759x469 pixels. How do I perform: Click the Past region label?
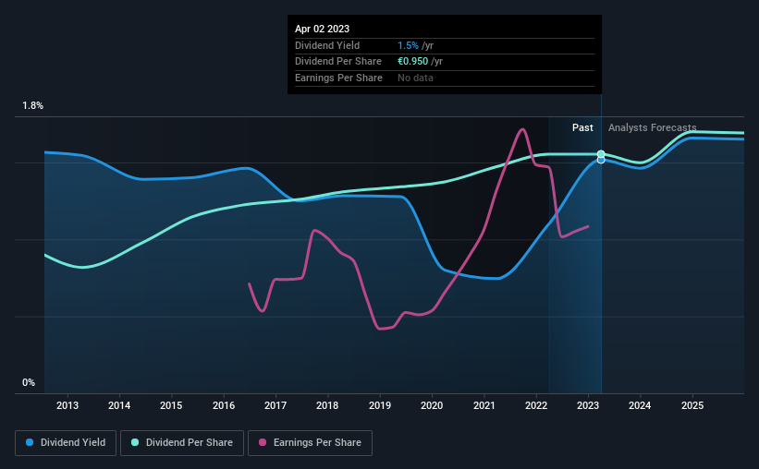pos(582,127)
